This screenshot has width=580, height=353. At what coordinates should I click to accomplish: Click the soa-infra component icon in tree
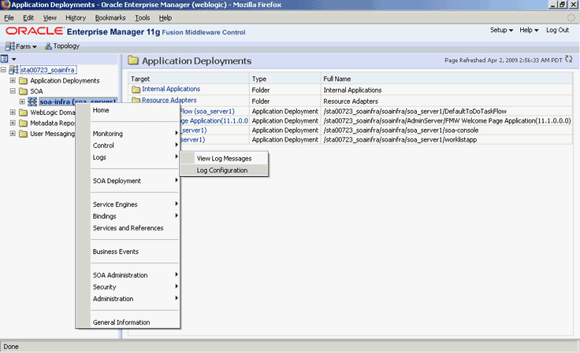32,102
